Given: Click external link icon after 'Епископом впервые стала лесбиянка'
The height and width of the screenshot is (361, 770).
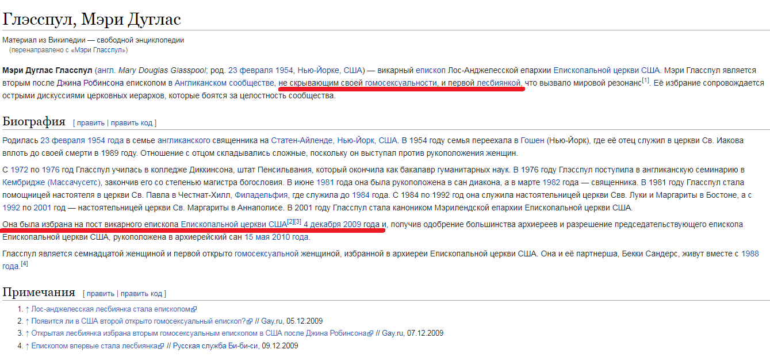Looking at the screenshot, I should pyautogui.click(x=161, y=346).
